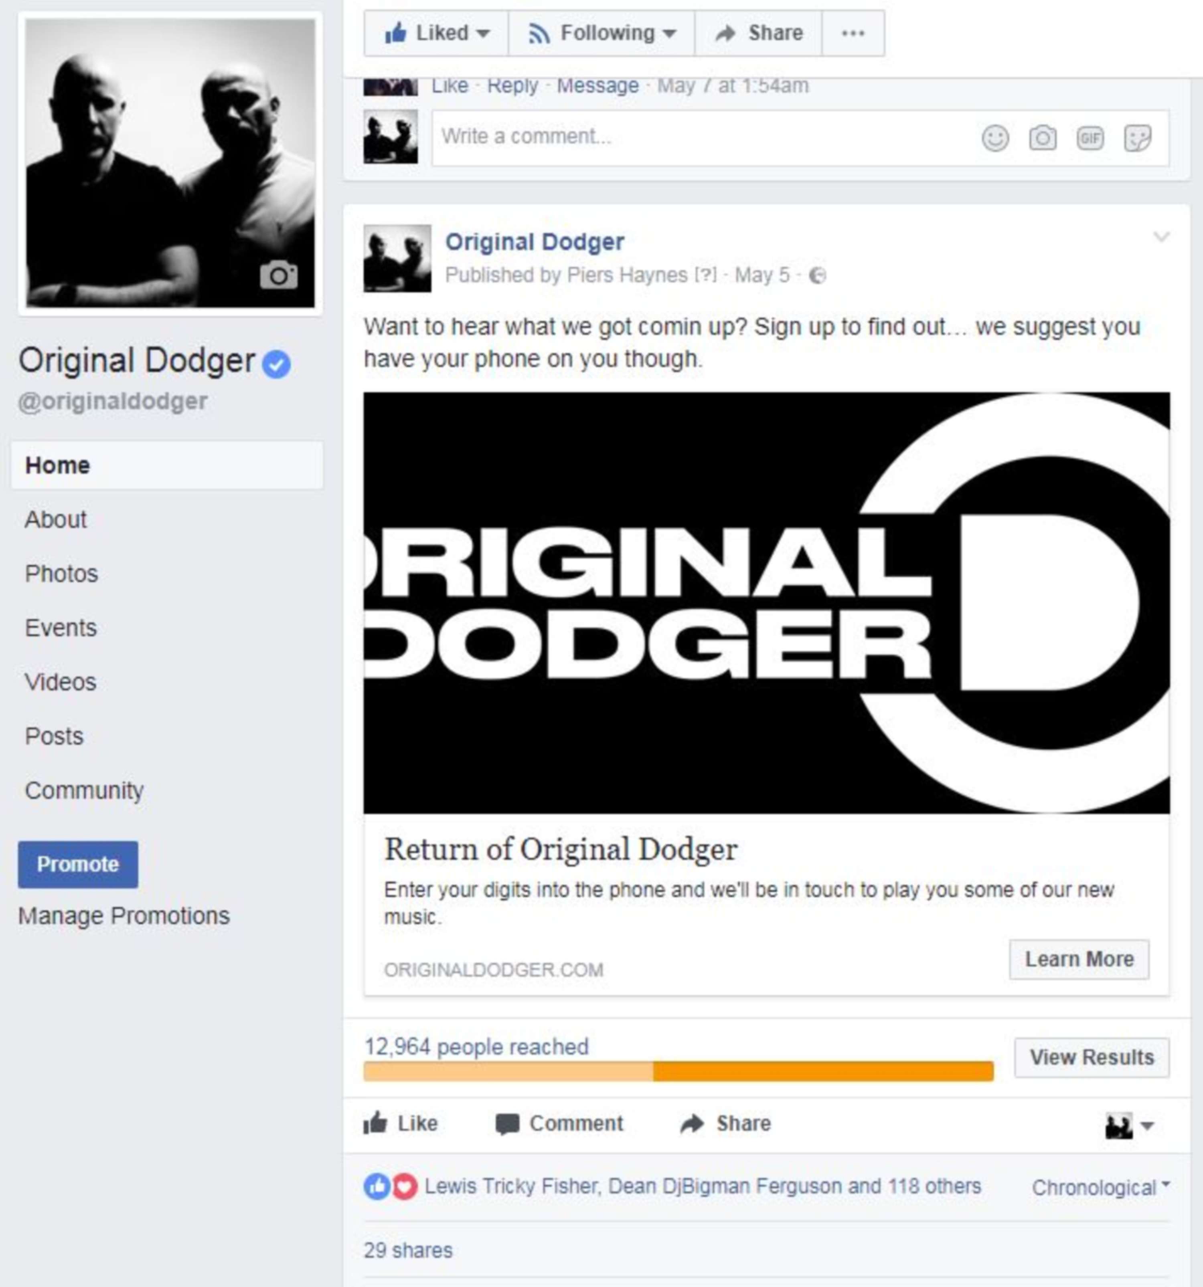Open Dean DjBigman Ferguson's profile
Image resolution: width=1203 pixels, height=1287 pixels.
pyautogui.click(x=725, y=1187)
